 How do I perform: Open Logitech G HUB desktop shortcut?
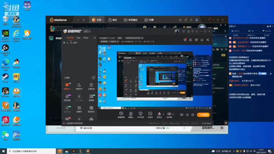coord(5,50)
